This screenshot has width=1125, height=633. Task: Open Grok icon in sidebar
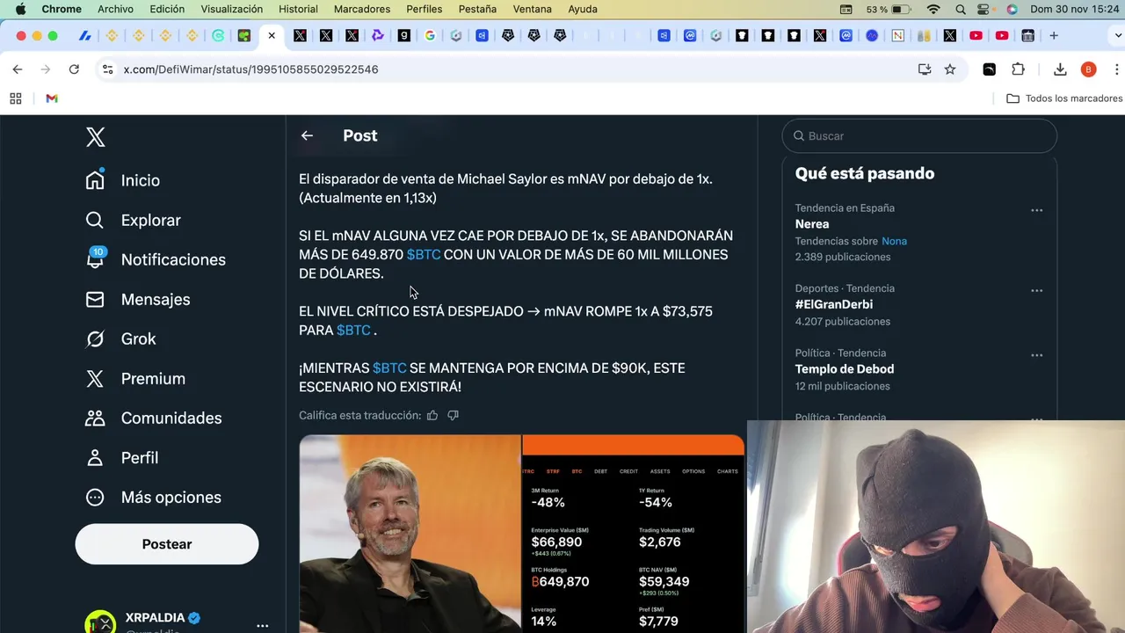pos(95,338)
